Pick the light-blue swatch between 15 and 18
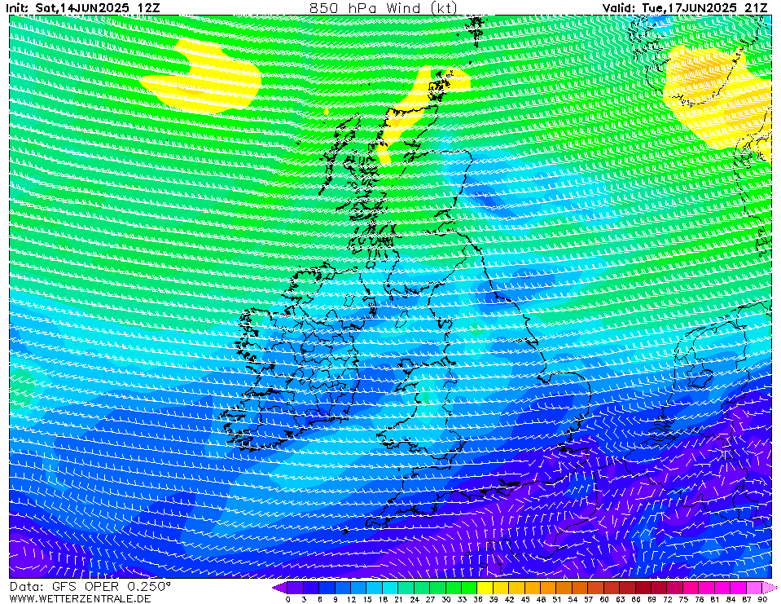This screenshot has width=781, height=604. [375, 588]
